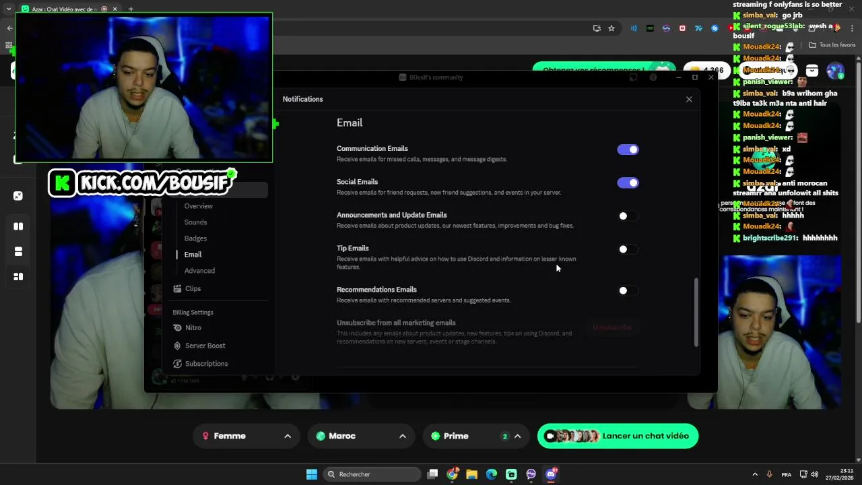Image resolution: width=862 pixels, height=485 pixels.
Task: Open Windows Start menu
Action: click(x=312, y=474)
